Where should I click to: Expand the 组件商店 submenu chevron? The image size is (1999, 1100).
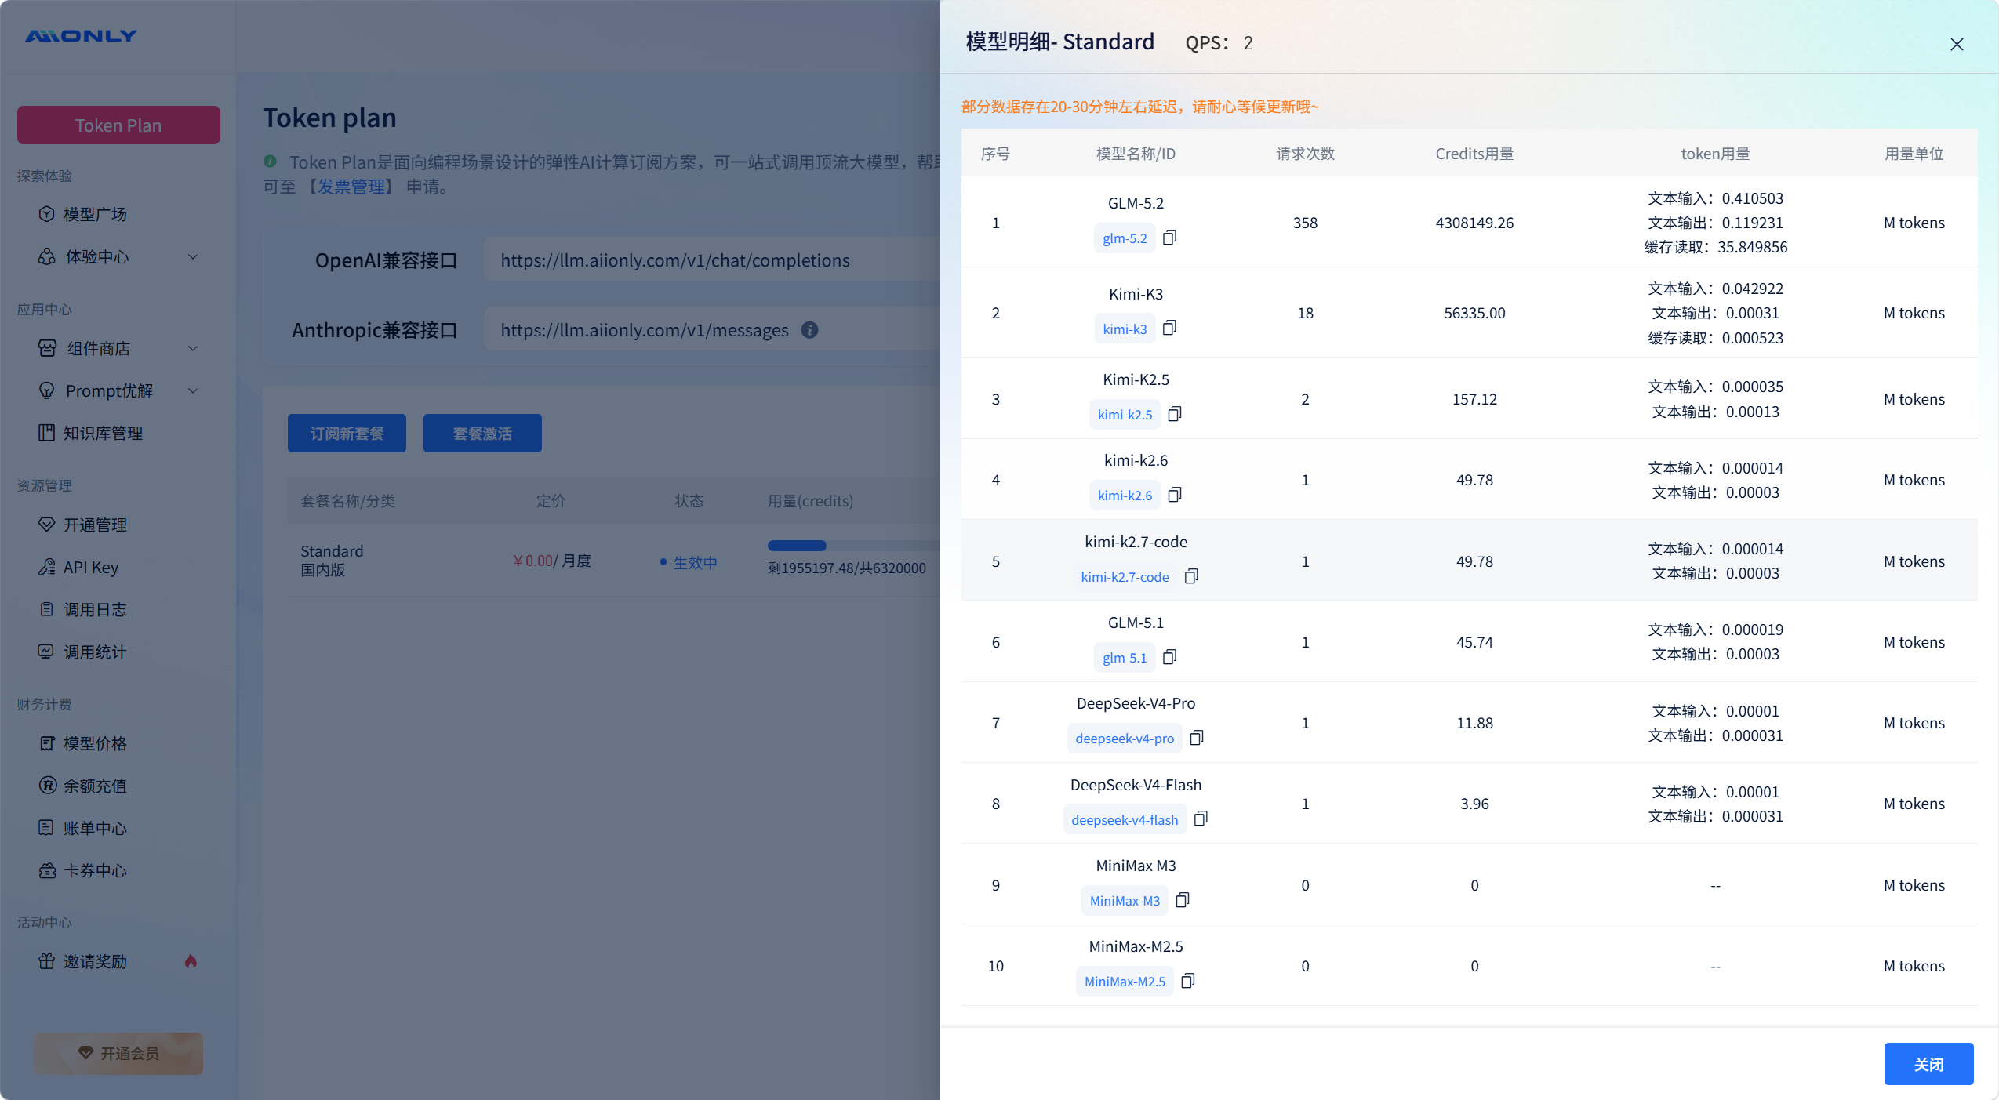click(193, 348)
